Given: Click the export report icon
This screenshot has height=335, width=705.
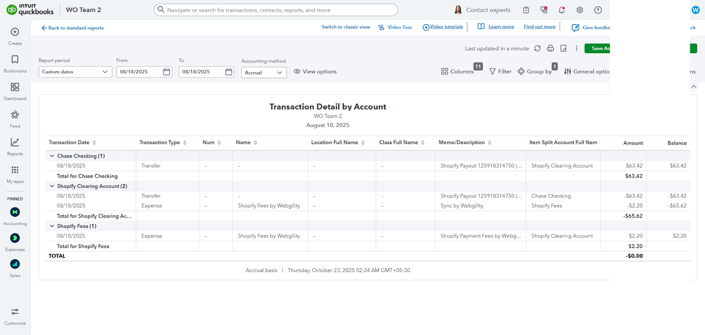Looking at the screenshot, I should click(x=564, y=48).
